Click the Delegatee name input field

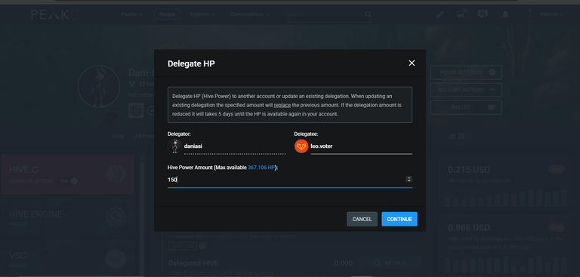361,146
